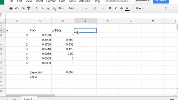Select cell with value 0.3990
Viewport: 178px width, 100px height.
[40, 40]
